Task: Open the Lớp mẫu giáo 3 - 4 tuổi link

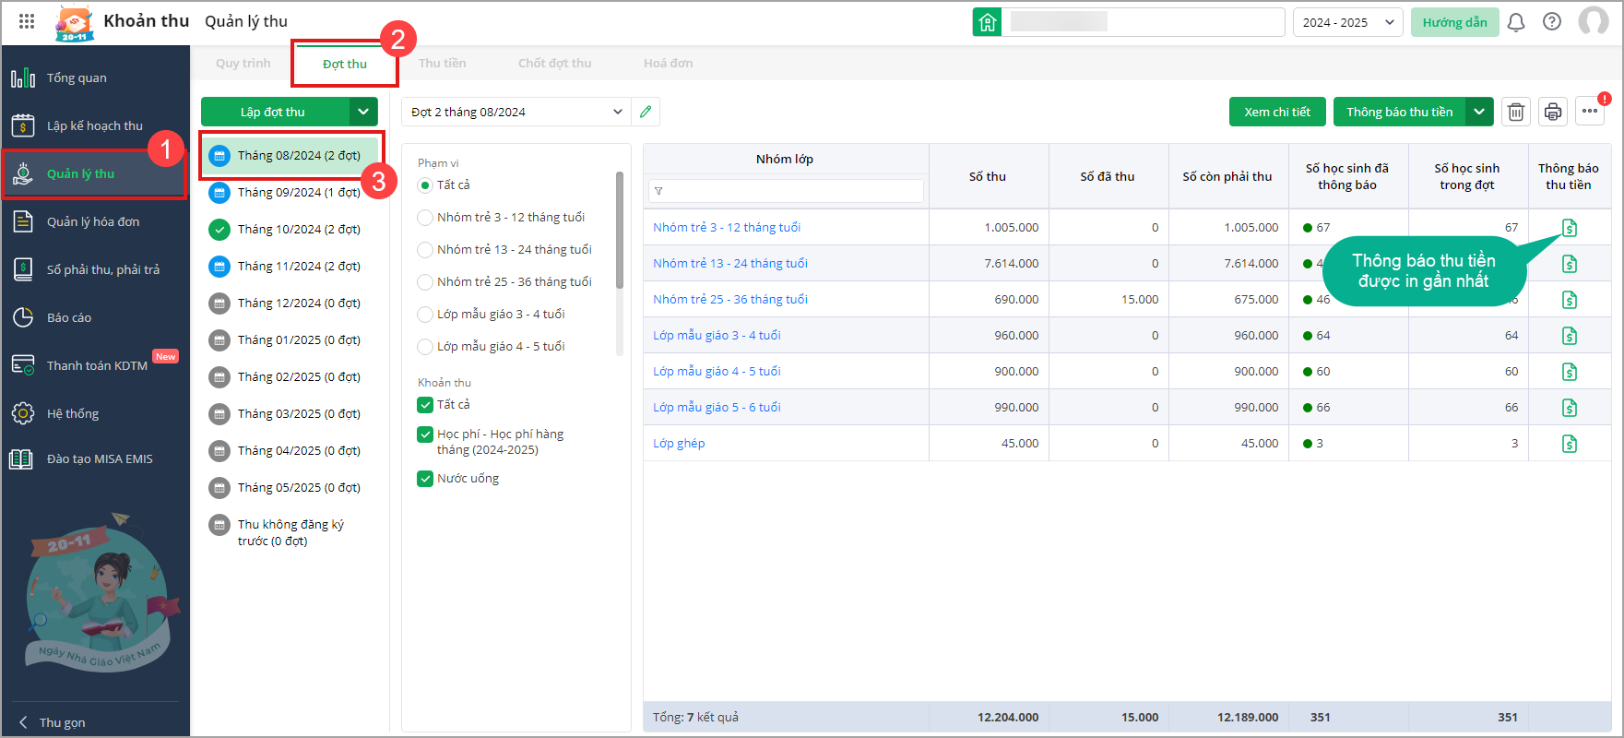Action: click(717, 335)
